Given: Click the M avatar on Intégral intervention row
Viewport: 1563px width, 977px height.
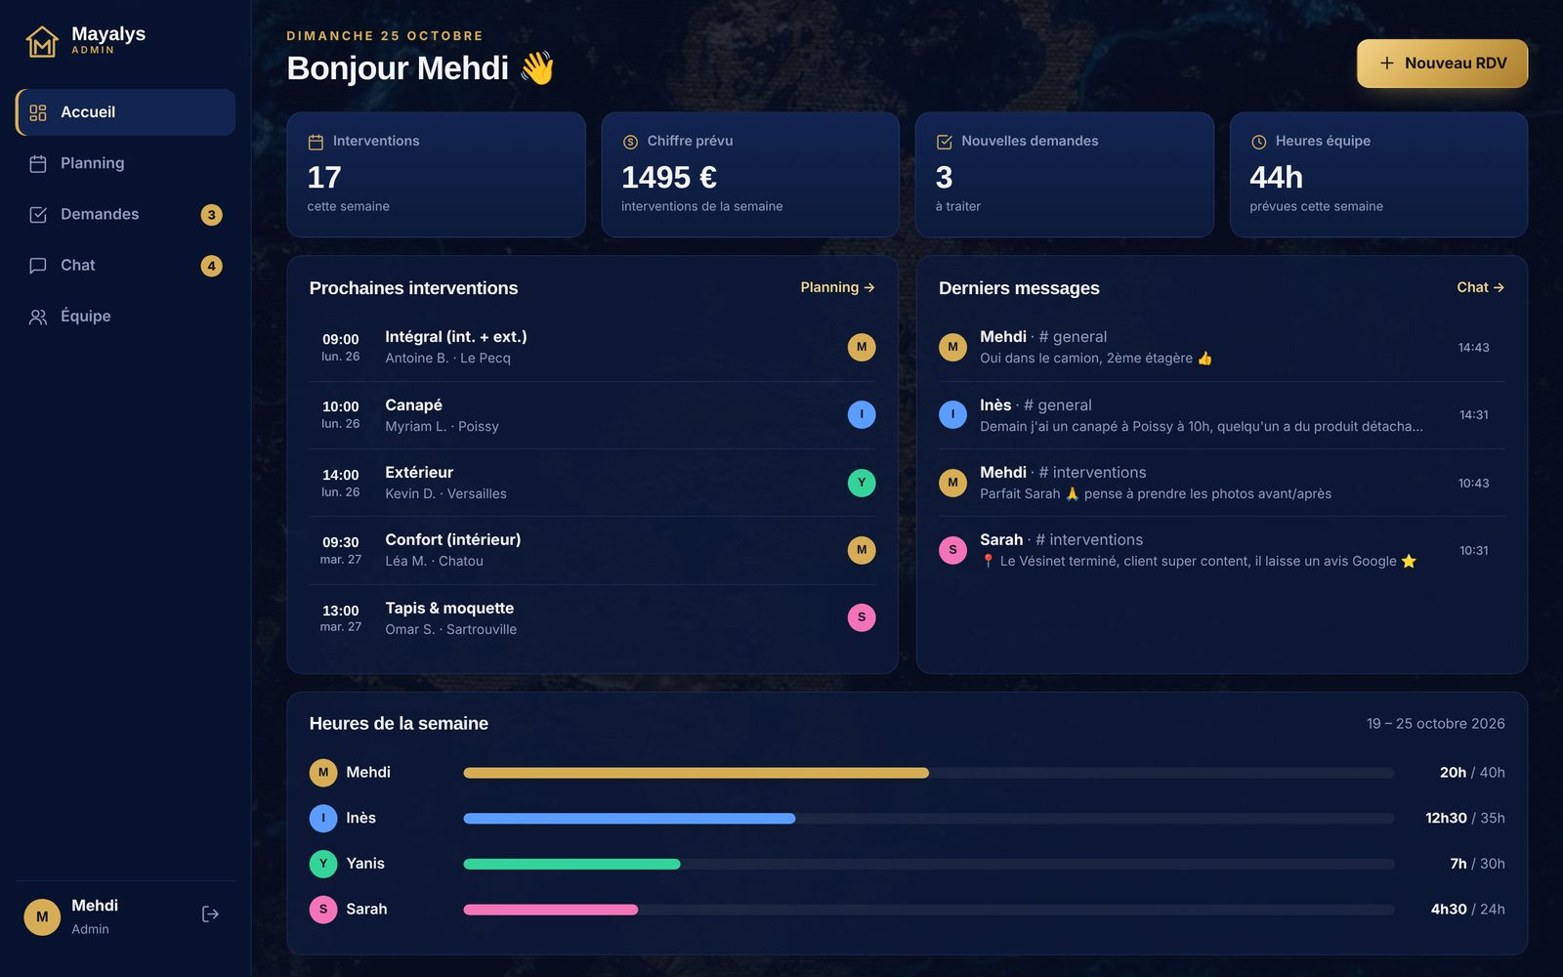Looking at the screenshot, I should [862, 347].
